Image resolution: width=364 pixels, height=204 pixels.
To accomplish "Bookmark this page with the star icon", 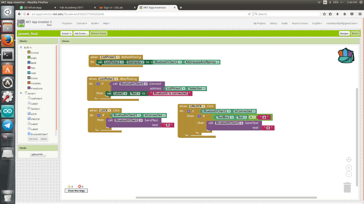I will click(324, 14).
